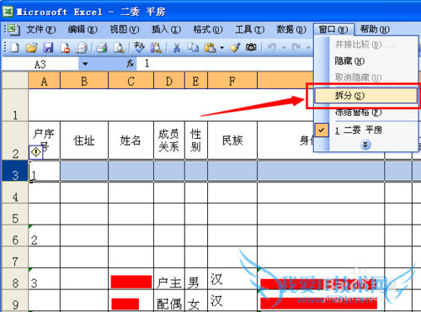Image resolution: width=421 pixels, height=312 pixels.
Task: Select column E header
Action: pyautogui.click(x=196, y=81)
